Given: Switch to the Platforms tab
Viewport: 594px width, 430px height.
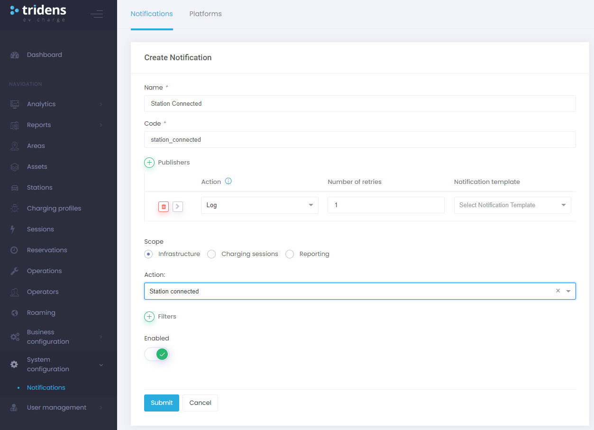Looking at the screenshot, I should [x=205, y=14].
